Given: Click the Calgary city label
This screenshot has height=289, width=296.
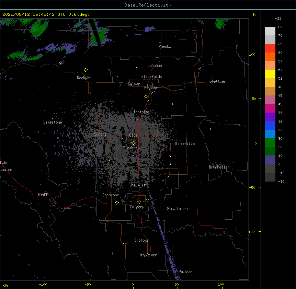Looking at the screenshot, I should click(x=137, y=207).
